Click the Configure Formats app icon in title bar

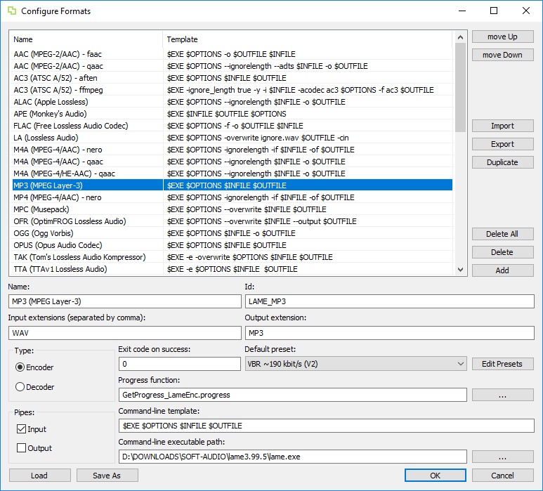pos(12,11)
